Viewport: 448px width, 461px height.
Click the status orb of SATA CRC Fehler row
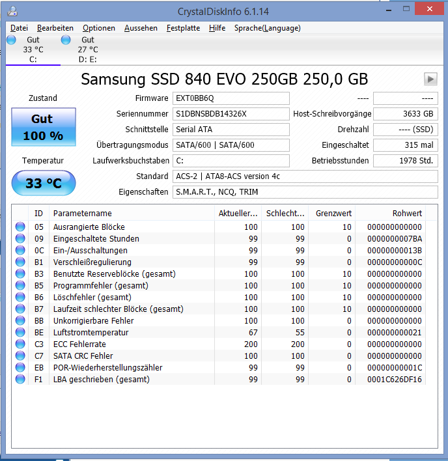click(x=20, y=356)
